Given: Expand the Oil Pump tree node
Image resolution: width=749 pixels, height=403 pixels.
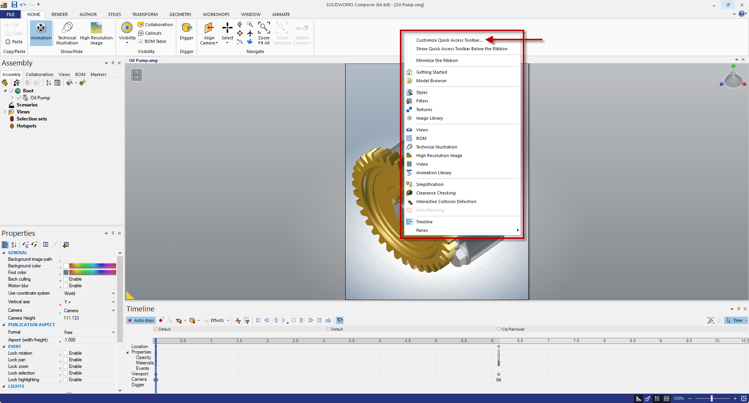Looking at the screenshot, I should tap(12, 98).
